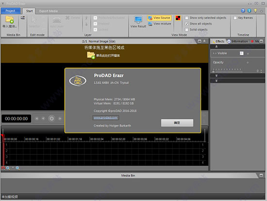Viewport: 267px width, 201px height.
Task: Click the folder icon to open media in preview
Action: [x=91, y=55]
